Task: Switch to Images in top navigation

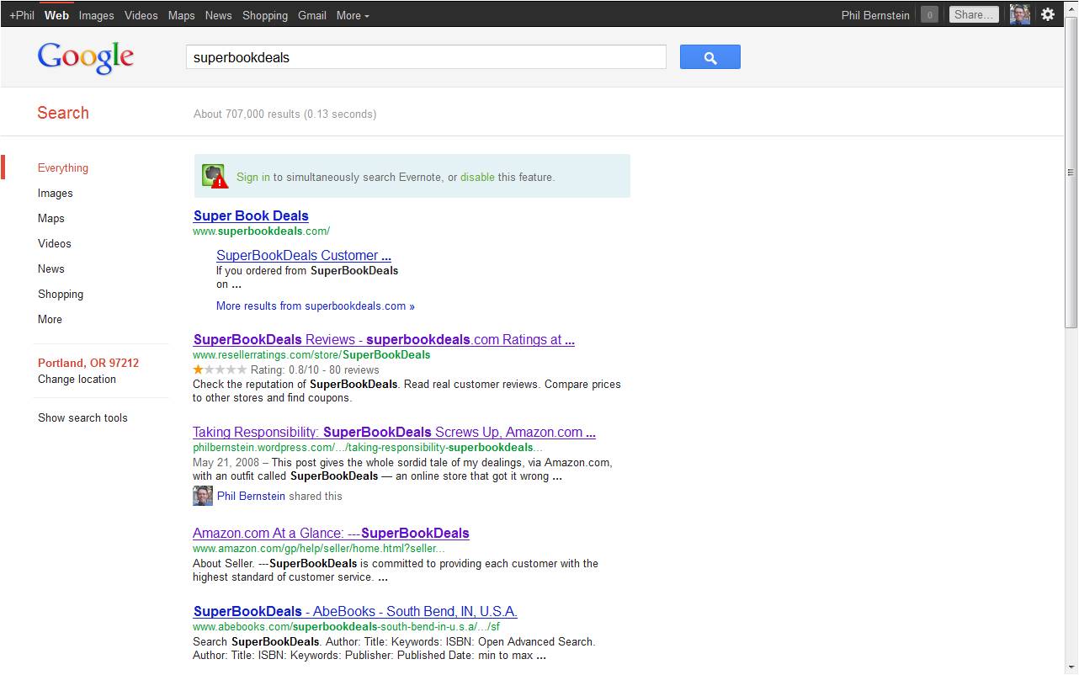Action: [96, 15]
